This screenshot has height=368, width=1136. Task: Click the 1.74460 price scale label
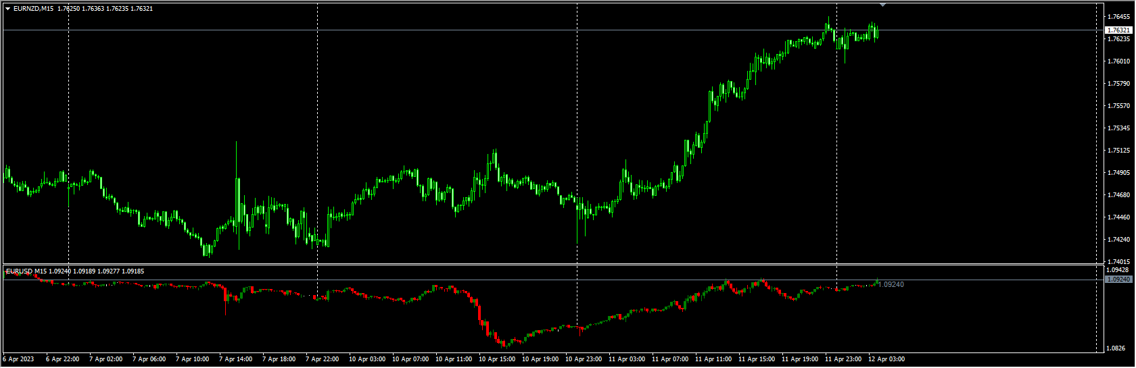point(1119,217)
